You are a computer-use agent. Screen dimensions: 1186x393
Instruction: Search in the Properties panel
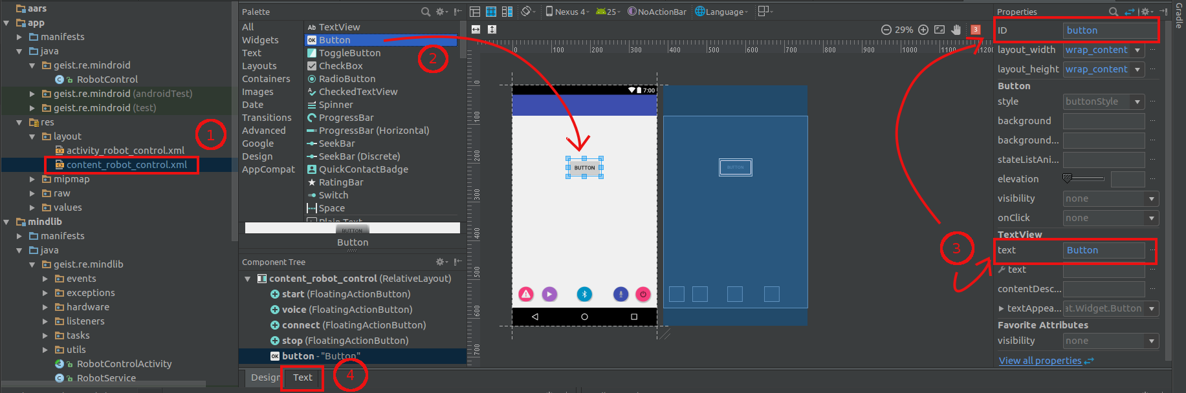tap(1113, 12)
